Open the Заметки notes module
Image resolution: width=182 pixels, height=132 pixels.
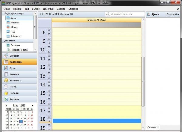pos(19,74)
